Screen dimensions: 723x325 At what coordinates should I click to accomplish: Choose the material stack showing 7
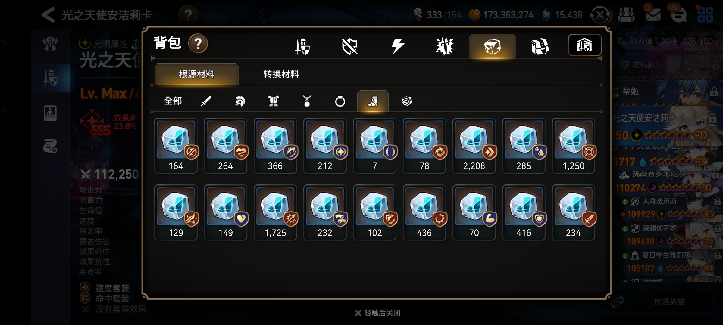point(374,146)
